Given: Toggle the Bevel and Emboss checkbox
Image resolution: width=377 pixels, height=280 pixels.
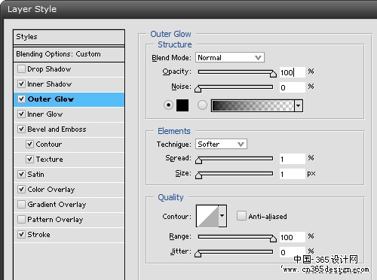Looking at the screenshot, I should (x=21, y=129).
